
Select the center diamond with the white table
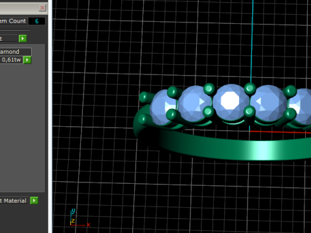tap(231, 102)
